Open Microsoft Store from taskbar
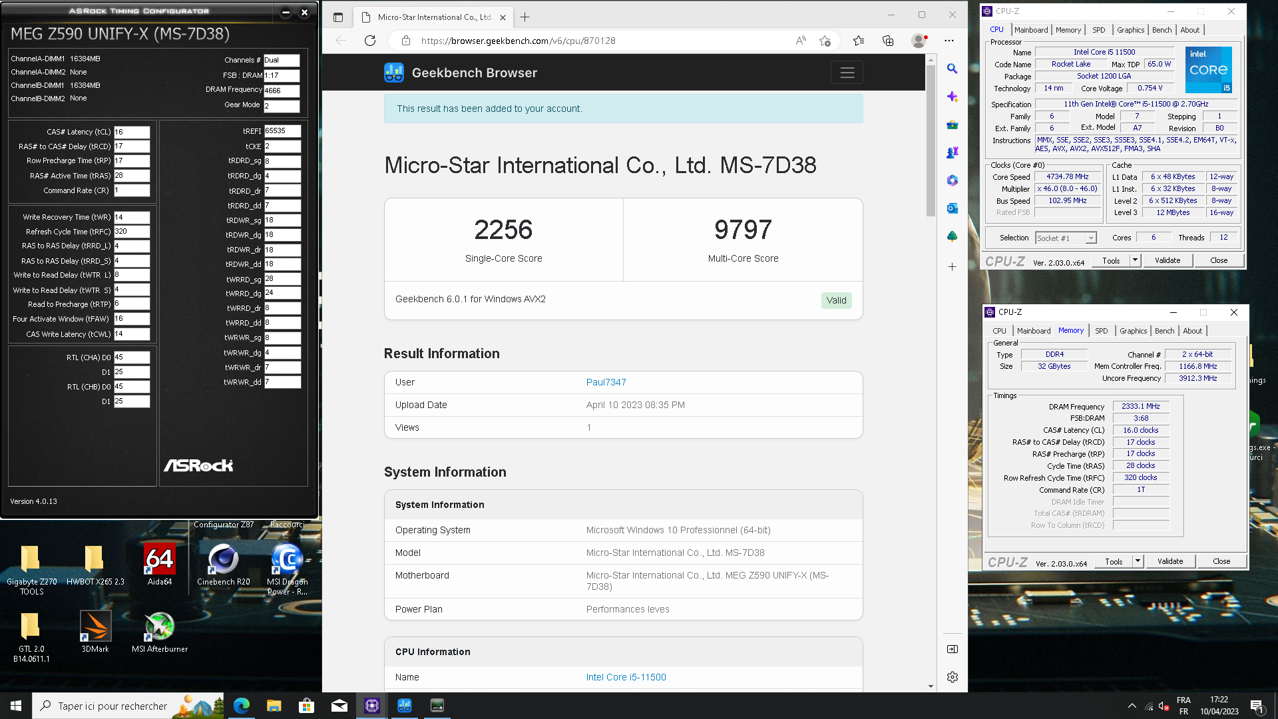The image size is (1278, 719). (x=307, y=706)
